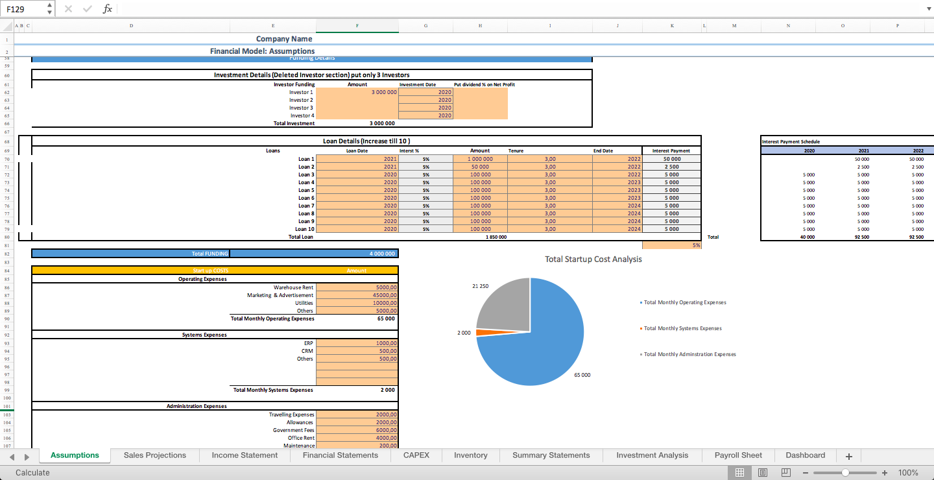Click legend entry Total Monthly Systems Expenses
This screenshot has width=934, height=480.
pyautogui.click(x=681, y=328)
